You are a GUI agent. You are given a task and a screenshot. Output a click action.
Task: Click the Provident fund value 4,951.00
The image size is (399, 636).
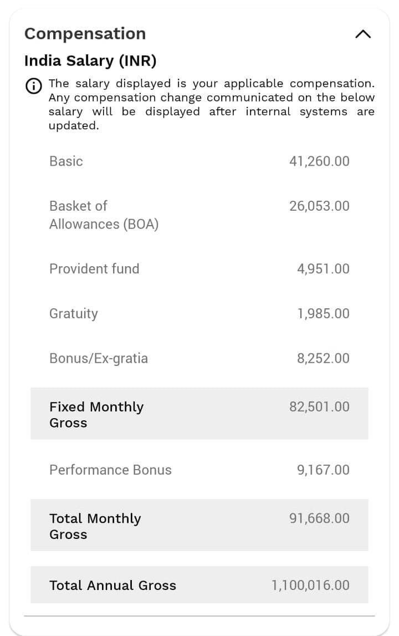coord(323,268)
